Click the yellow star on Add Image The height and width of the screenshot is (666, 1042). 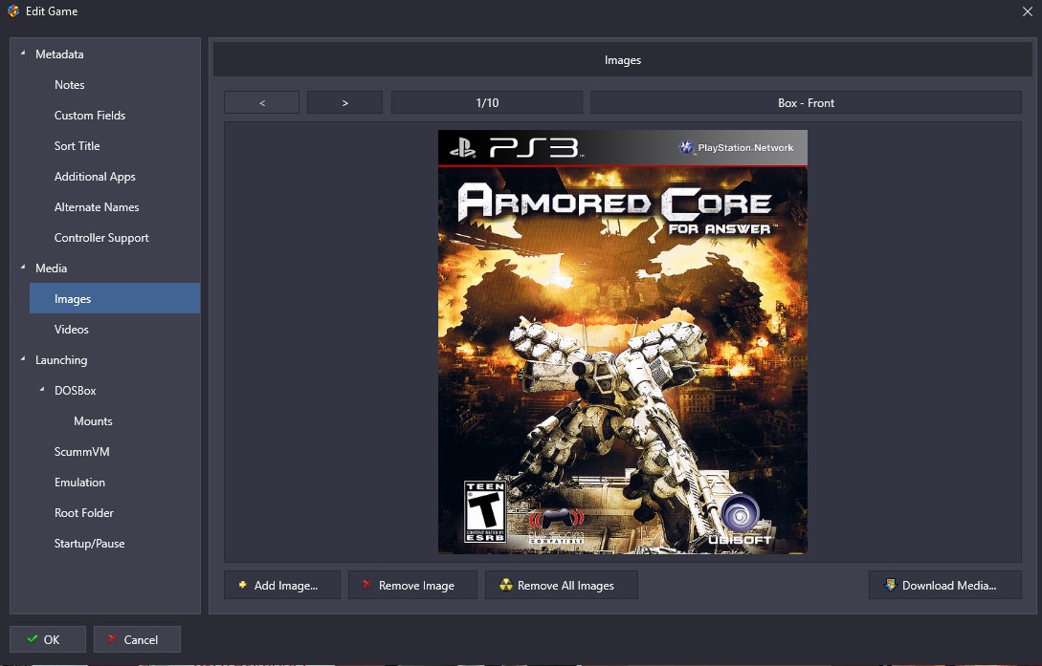tap(242, 585)
